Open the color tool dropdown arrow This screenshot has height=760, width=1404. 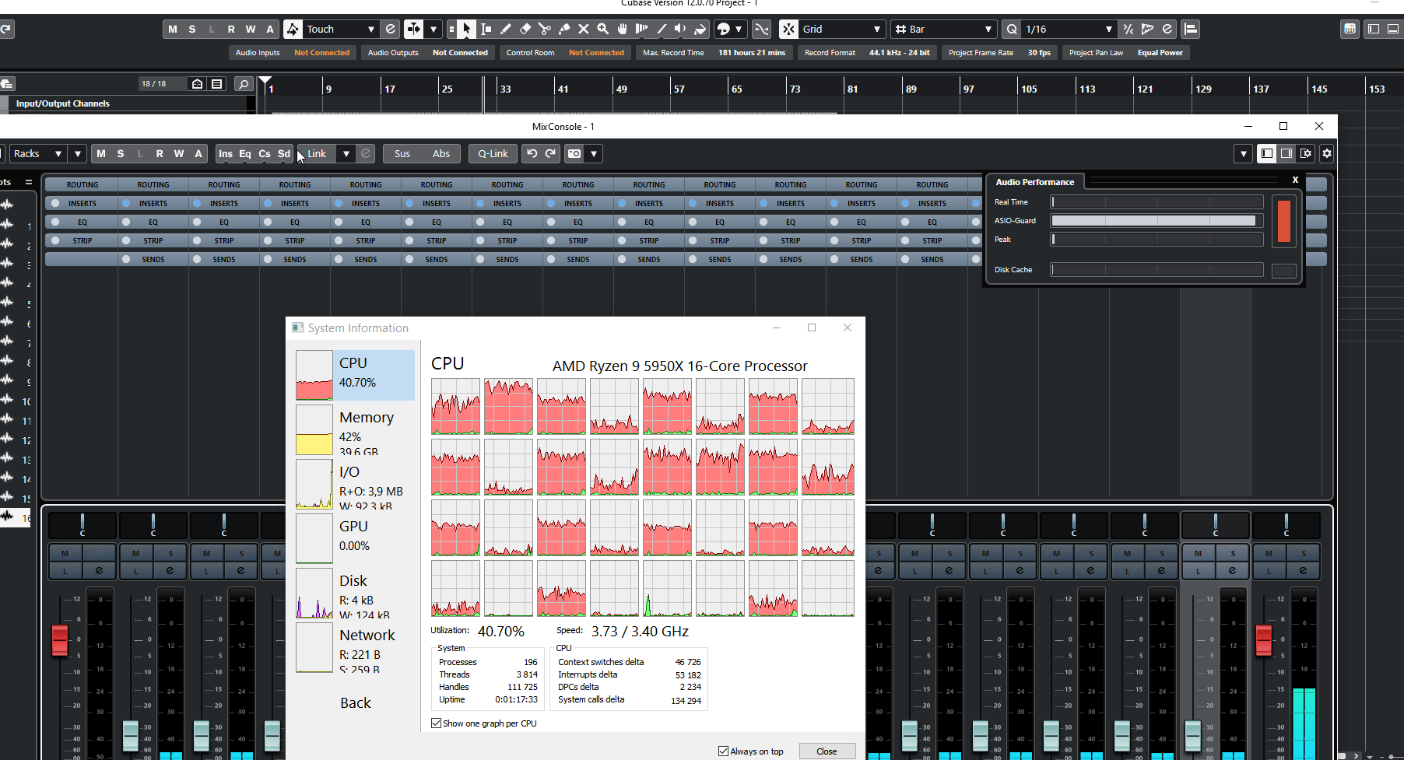(739, 30)
